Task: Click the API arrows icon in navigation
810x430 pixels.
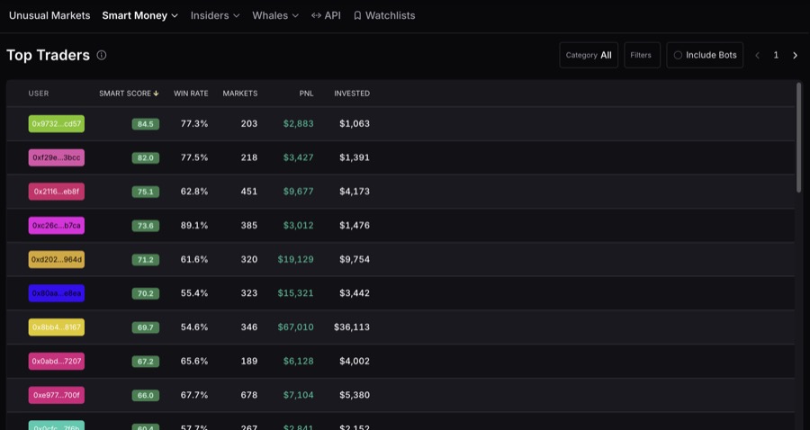Action: pyautogui.click(x=316, y=15)
